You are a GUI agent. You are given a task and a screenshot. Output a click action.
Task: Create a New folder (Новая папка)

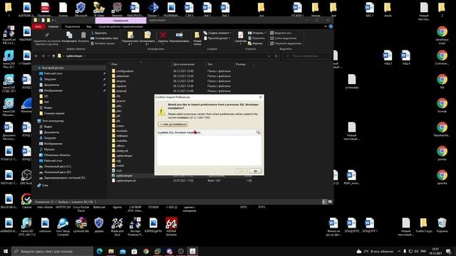click(x=197, y=38)
